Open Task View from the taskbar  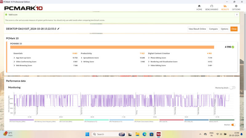coord(130,134)
